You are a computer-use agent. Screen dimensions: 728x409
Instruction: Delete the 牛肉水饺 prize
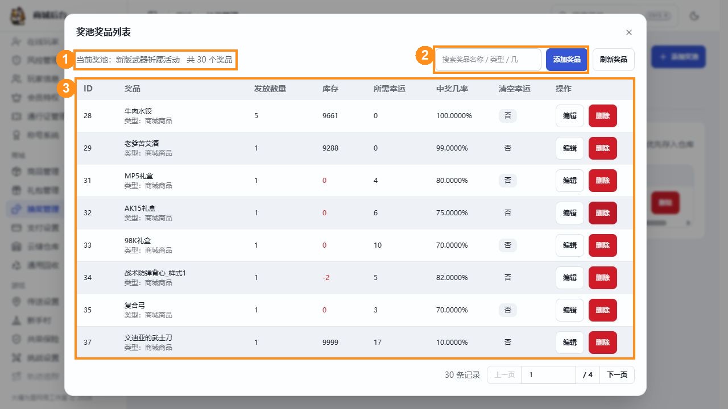click(x=603, y=116)
